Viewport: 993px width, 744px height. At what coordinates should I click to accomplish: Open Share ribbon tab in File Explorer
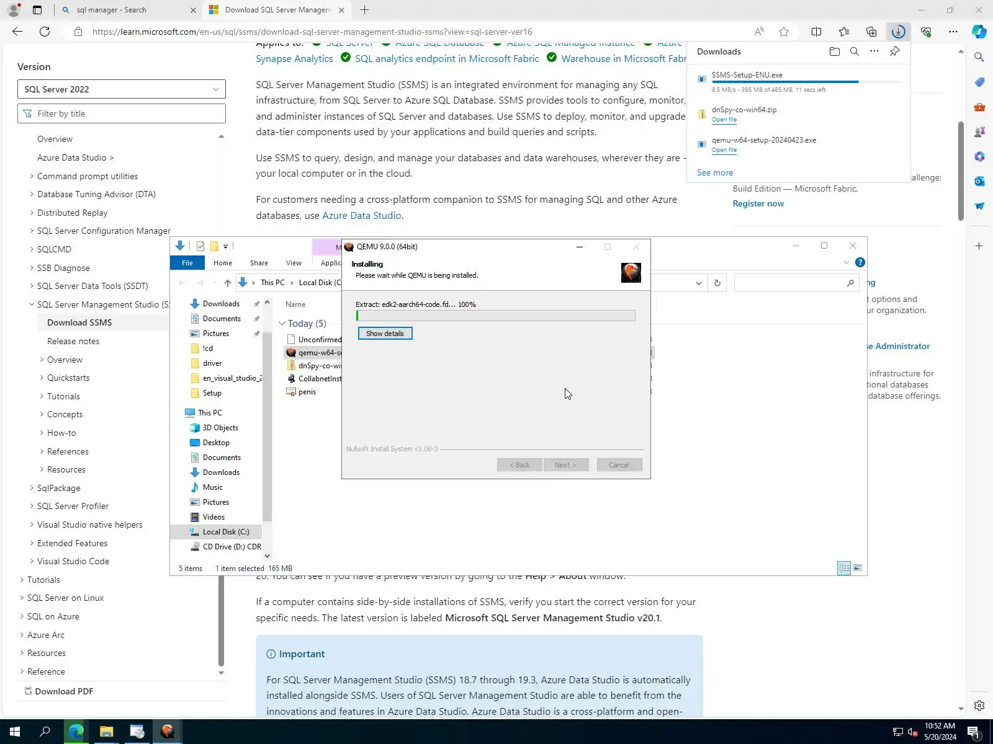(259, 263)
